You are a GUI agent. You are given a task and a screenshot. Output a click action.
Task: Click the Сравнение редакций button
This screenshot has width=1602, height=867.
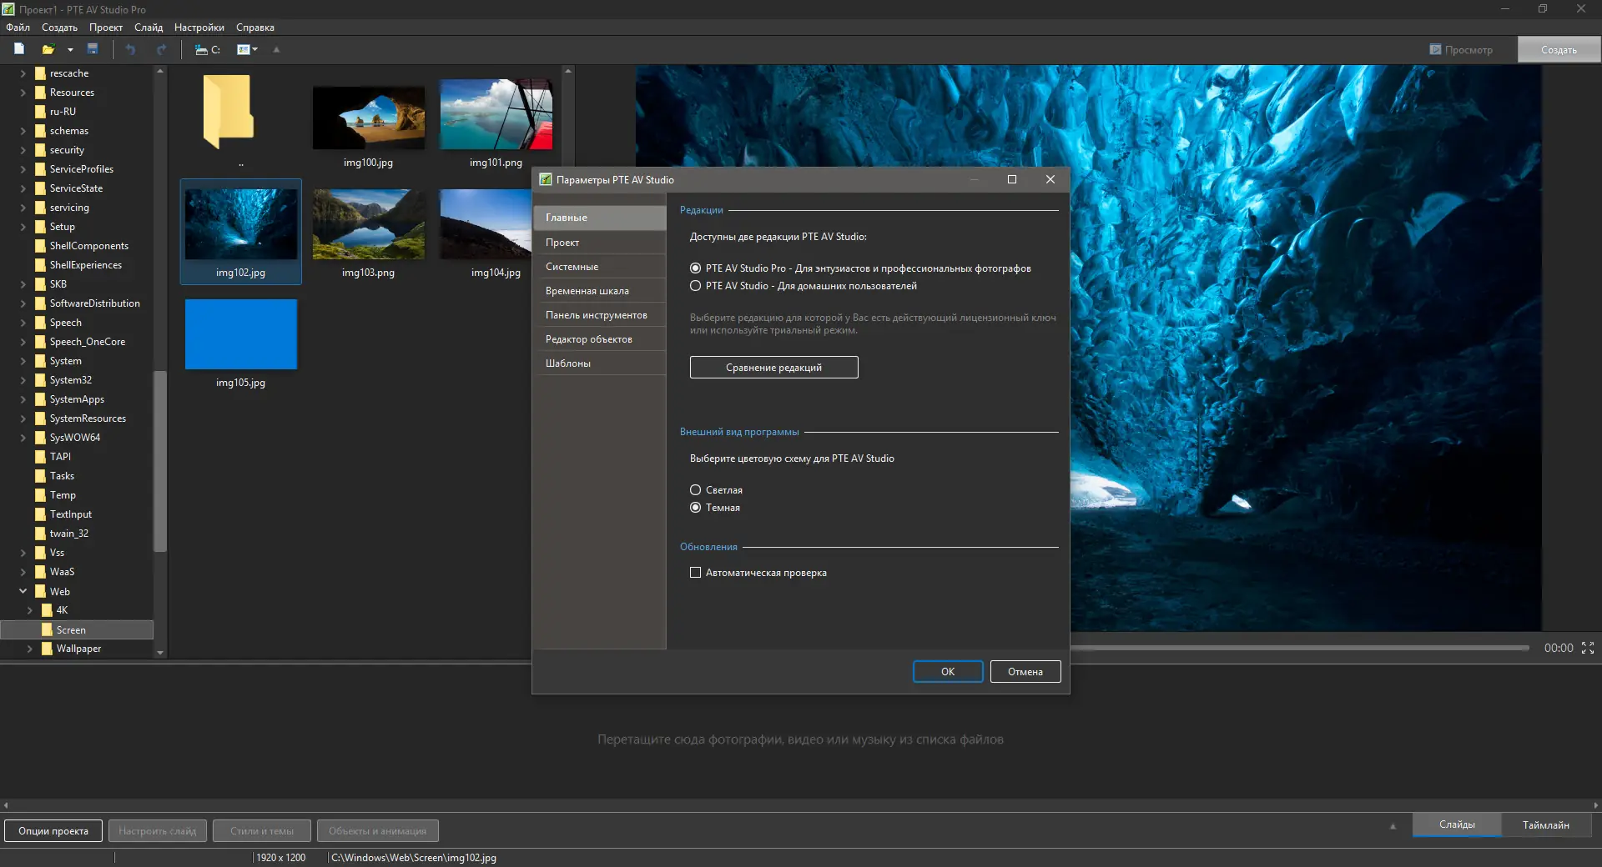773,368
